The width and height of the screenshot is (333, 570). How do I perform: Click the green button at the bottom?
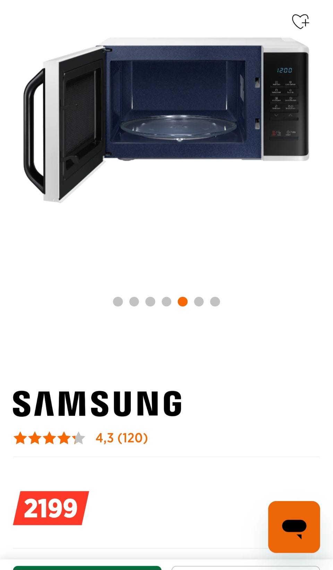[87, 568]
